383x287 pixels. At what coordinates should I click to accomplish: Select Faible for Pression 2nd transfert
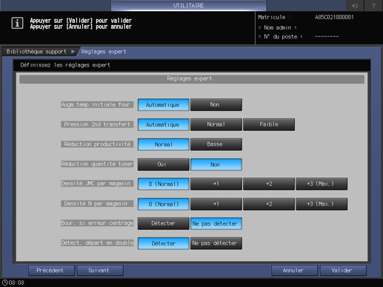[x=269, y=124]
